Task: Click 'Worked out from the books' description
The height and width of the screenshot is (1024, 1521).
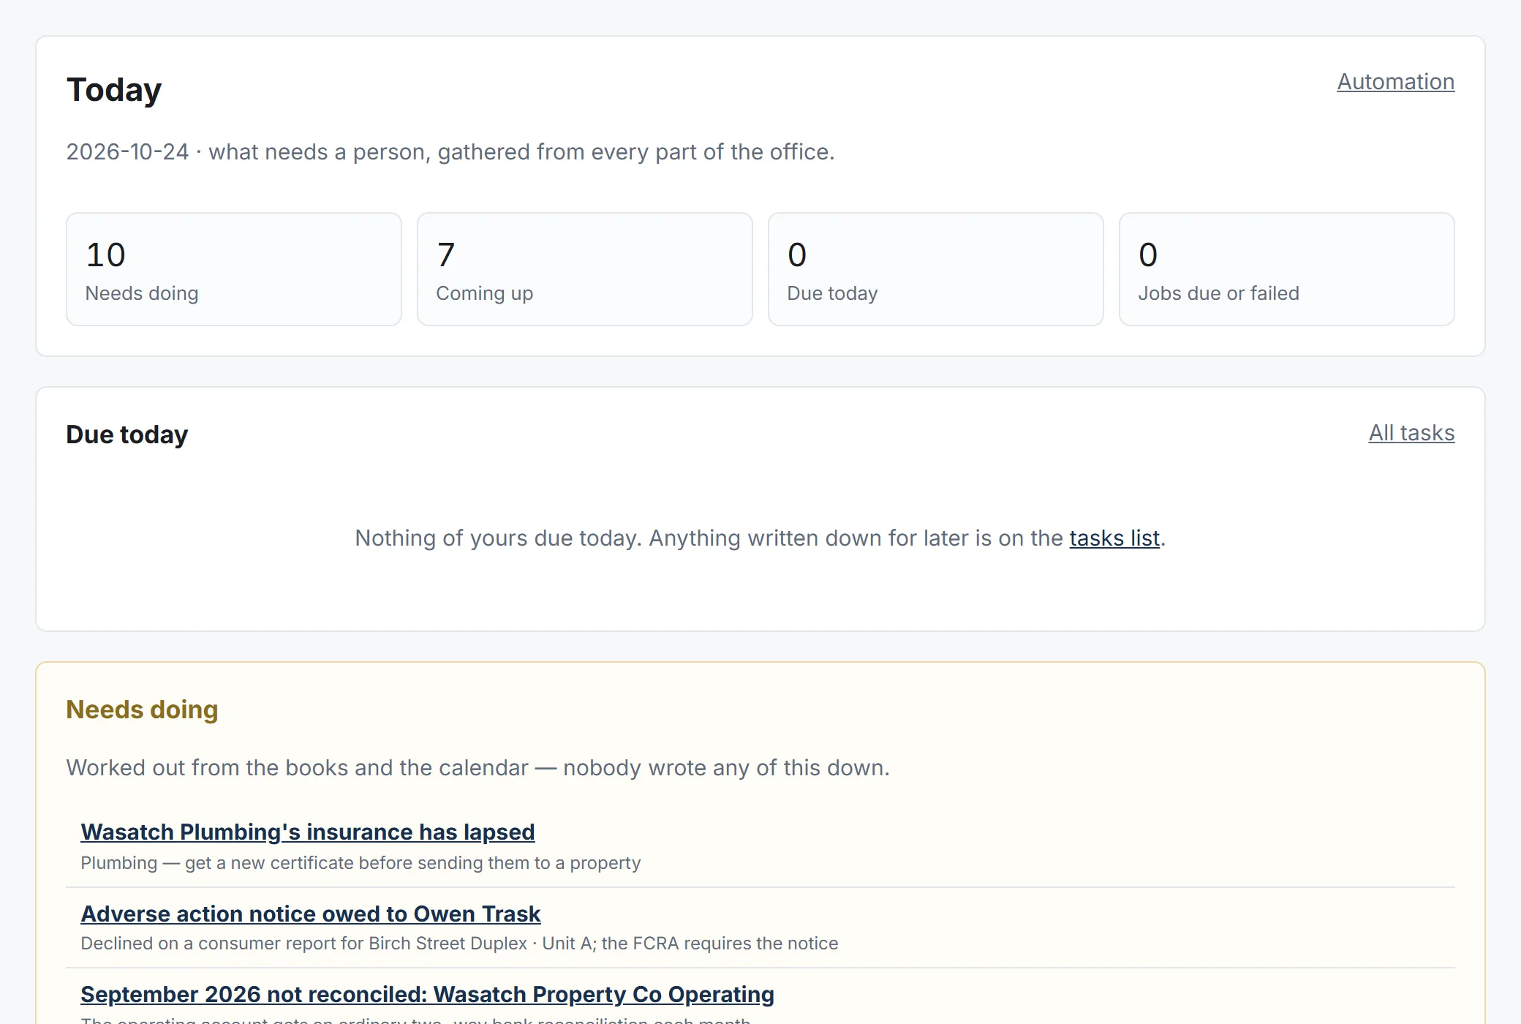Action: point(478,768)
